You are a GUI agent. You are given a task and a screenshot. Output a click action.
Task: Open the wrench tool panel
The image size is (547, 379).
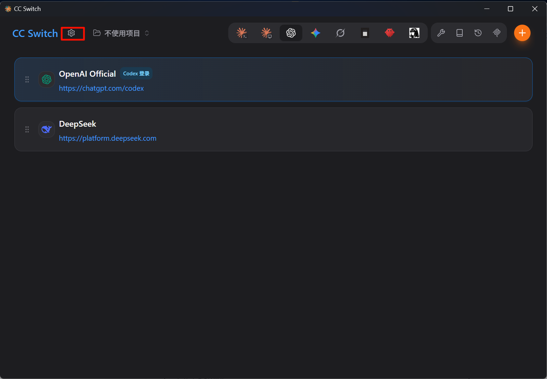(x=441, y=33)
